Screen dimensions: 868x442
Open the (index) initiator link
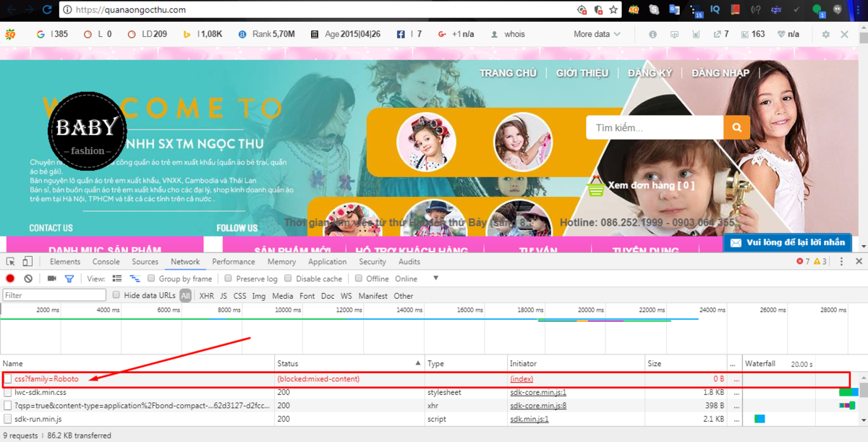pos(522,379)
